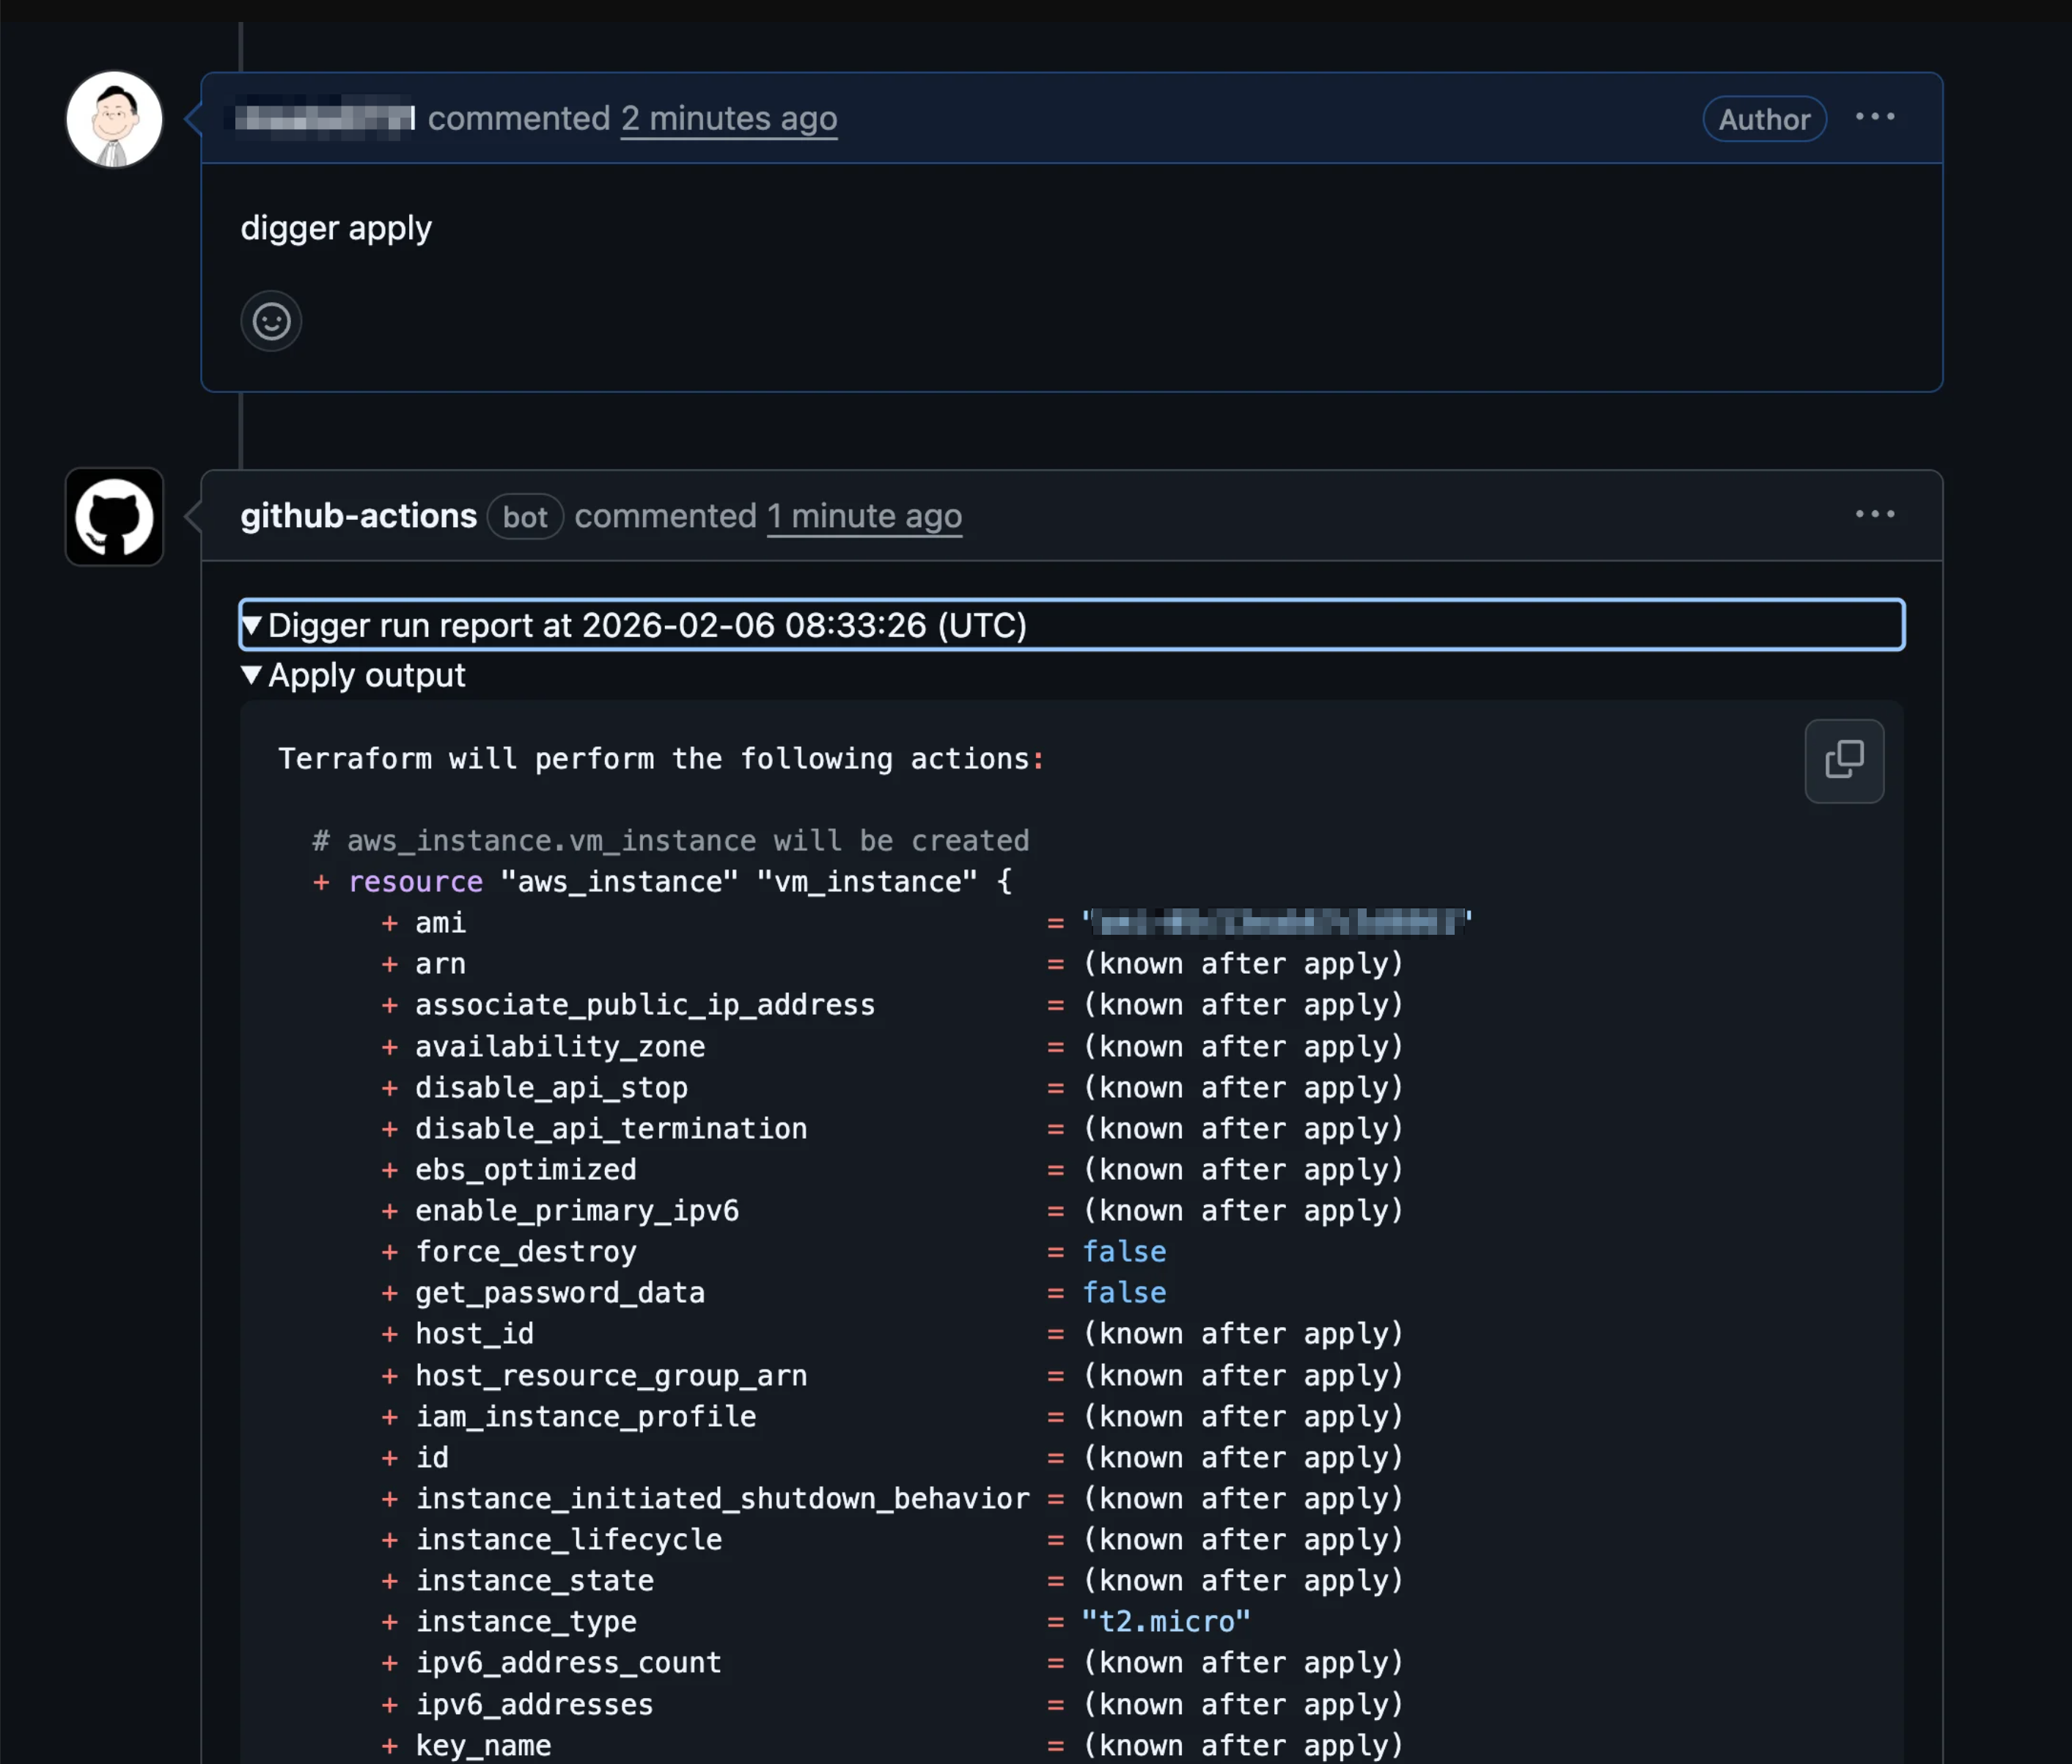Open the emoji reaction picker
The image size is (2072, 1764).
coord(271,321)
